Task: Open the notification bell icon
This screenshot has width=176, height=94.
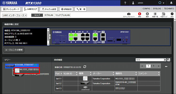Action: point(171,3)
